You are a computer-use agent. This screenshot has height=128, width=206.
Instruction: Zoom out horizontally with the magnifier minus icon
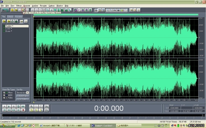36,106
